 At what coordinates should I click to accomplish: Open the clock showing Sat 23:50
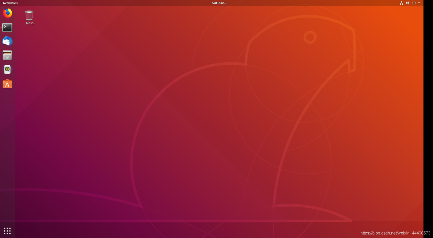219,3
